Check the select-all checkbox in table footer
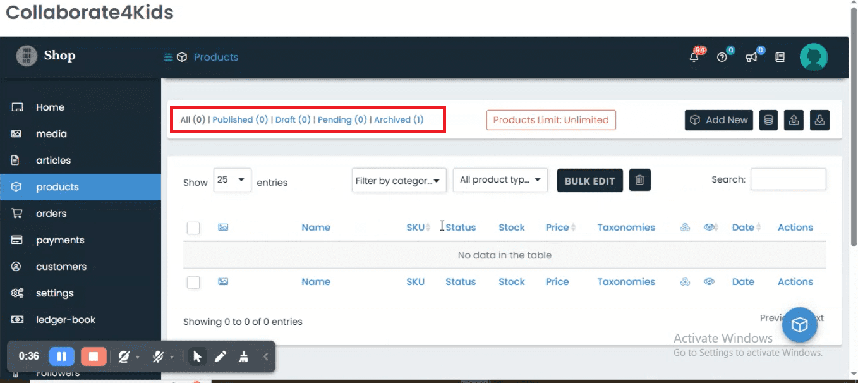The image size is (858, 383). coord(193,282)
